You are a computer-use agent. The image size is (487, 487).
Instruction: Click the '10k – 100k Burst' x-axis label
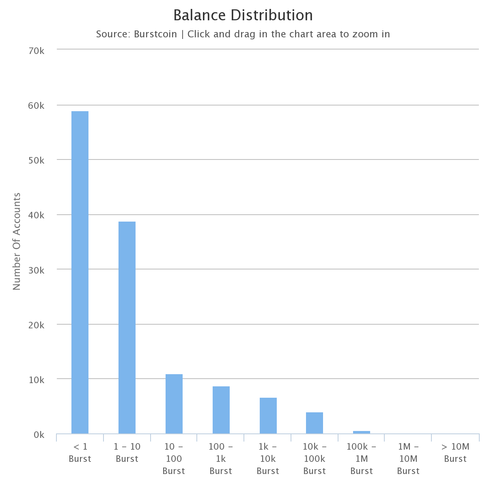pyautogui.click(x=315, y=459)
